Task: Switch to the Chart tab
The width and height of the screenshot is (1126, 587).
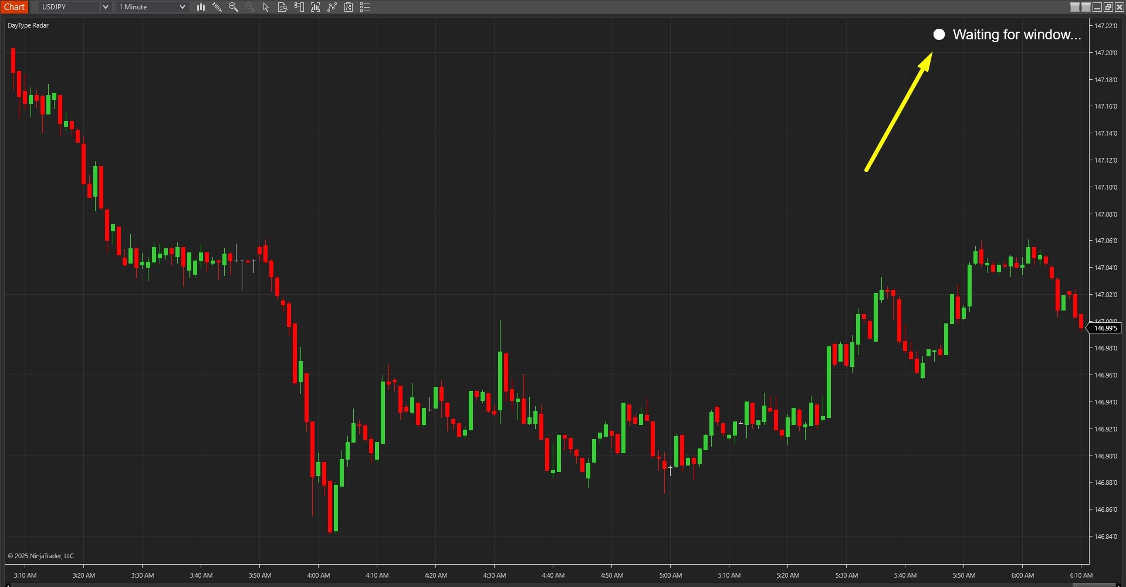Action: 14,7
